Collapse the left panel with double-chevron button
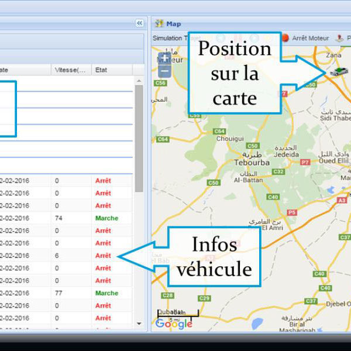Viewport: 351px width, 351px height. coord(139,23)
